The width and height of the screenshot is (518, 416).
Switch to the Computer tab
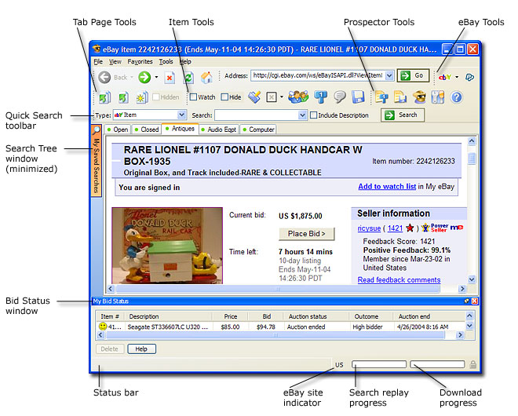pyautogui.click(x=258, y=130)
